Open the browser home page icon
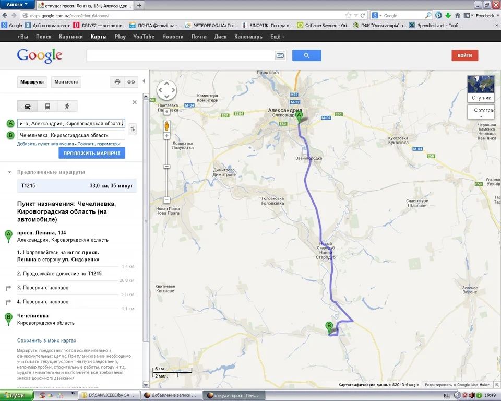The height and width of the screenshot is (401, 501). [458, 15]
